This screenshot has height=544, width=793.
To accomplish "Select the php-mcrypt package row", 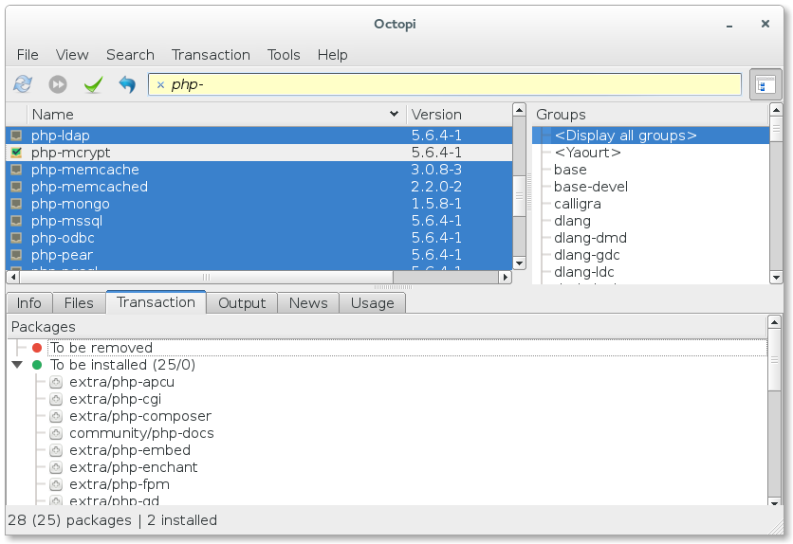I will point(259,153).
